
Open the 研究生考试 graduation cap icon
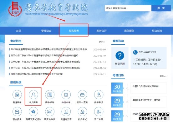(50, 111)
